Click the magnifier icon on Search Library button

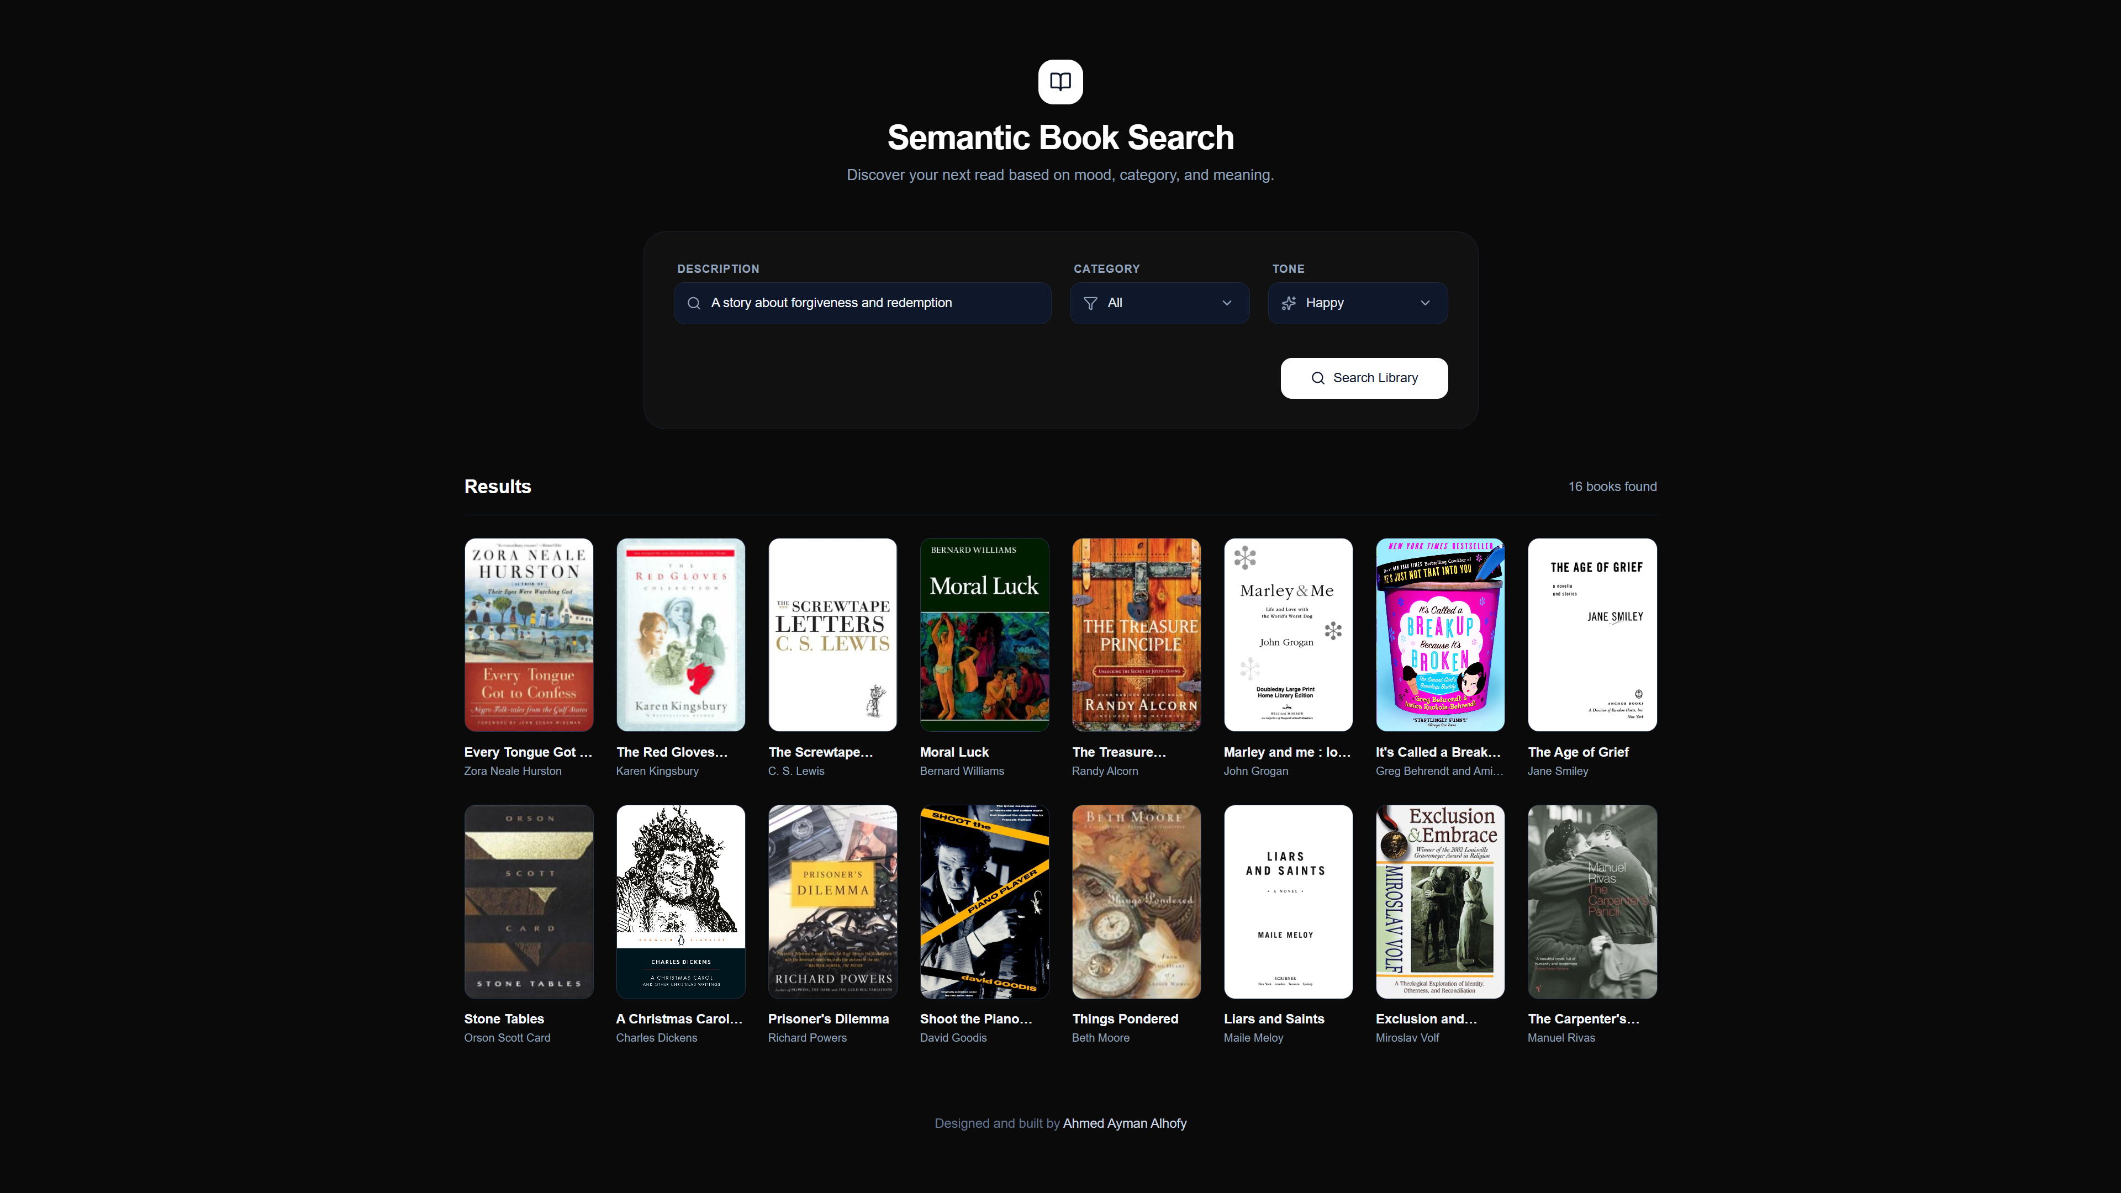coord(1317,378)
